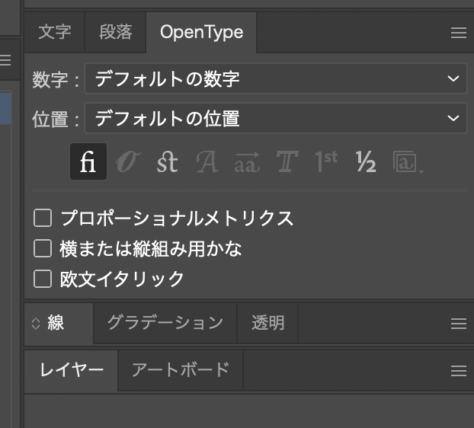Enable swash A icon
Screen dimensions: 474x428
point(207,161)
